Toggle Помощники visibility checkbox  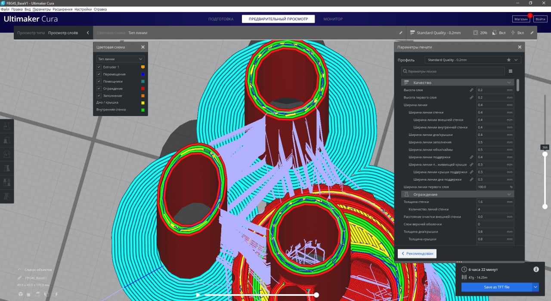click(99, 81)
